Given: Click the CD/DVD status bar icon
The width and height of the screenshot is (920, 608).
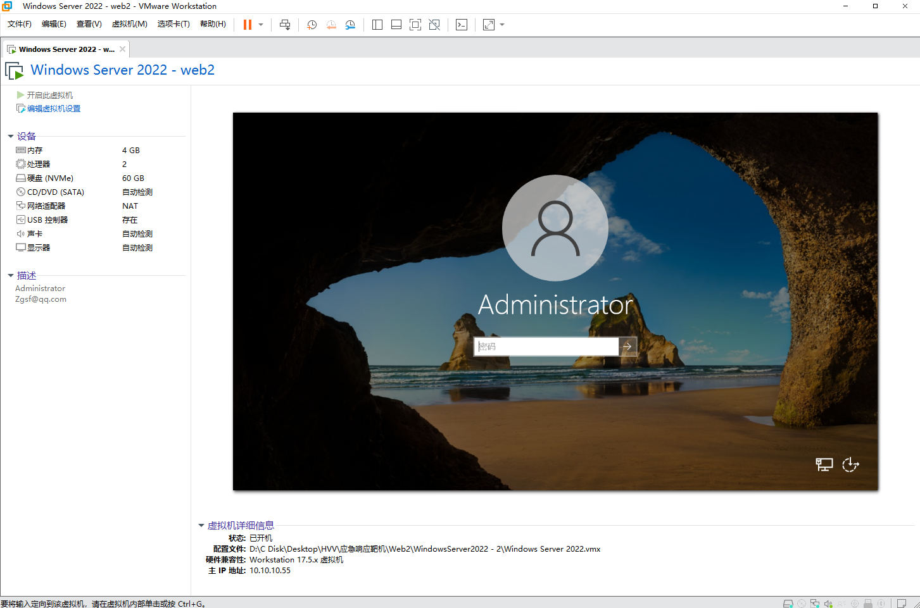Looking at the screenshot, I should pyautogui.click(x=802, y=604).
